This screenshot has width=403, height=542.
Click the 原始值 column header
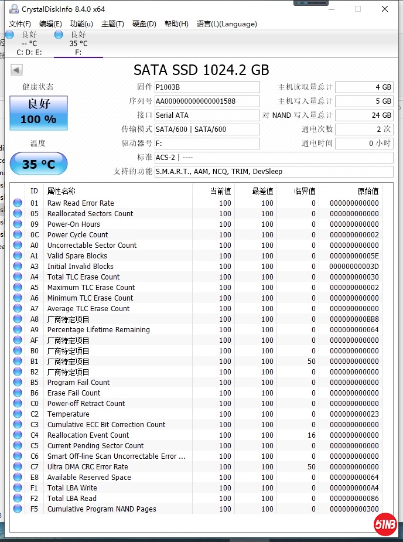(x=368, y=191)
